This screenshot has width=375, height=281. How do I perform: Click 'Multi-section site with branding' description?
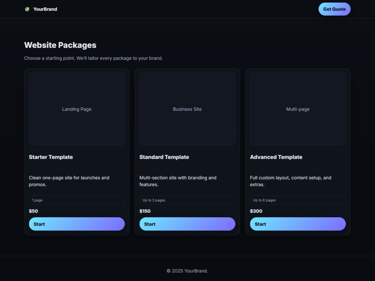coord(178,181)
